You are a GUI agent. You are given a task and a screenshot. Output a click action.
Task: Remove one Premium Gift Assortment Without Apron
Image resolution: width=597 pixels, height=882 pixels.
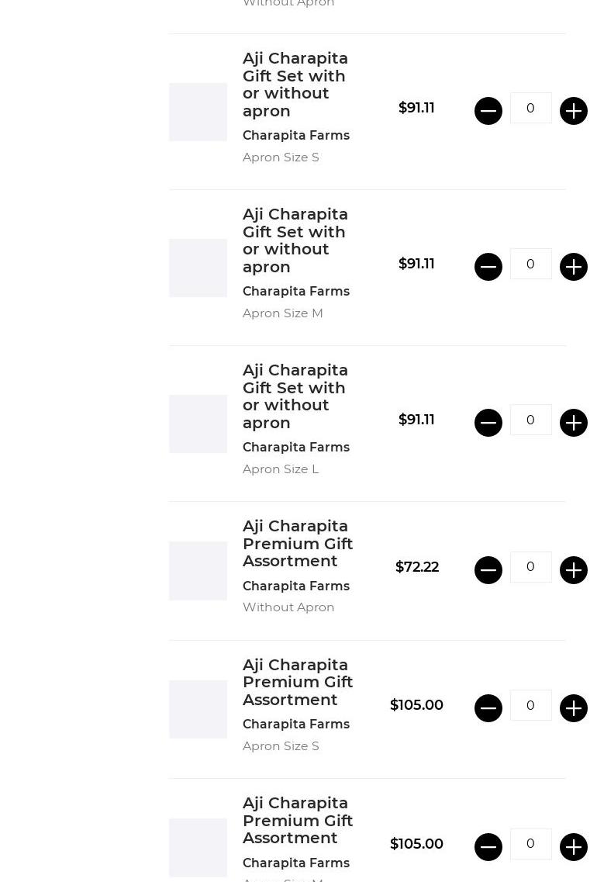pyautogui.click(x=488, y=570)
